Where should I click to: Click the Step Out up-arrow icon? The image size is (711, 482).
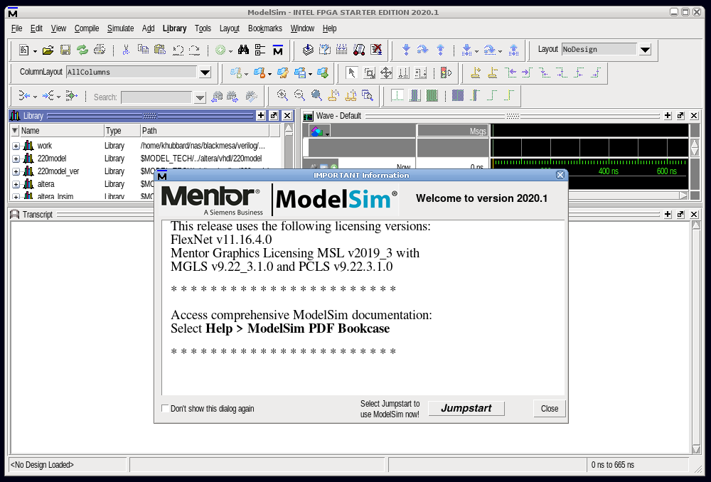(x=440, y=50)
